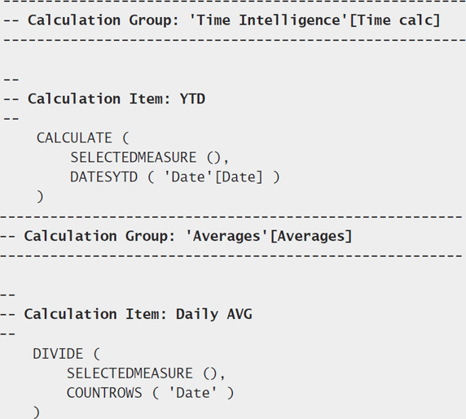Click the DATESYTD function name
466x419 pixels.
(x=104, y=177)
